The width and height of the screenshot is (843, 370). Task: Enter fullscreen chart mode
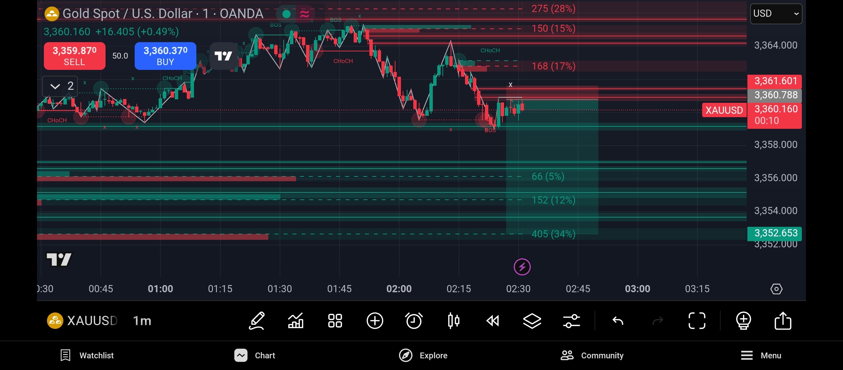coord(697,321)
